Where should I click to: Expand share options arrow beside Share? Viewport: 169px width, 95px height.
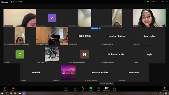tap(94, 88)
